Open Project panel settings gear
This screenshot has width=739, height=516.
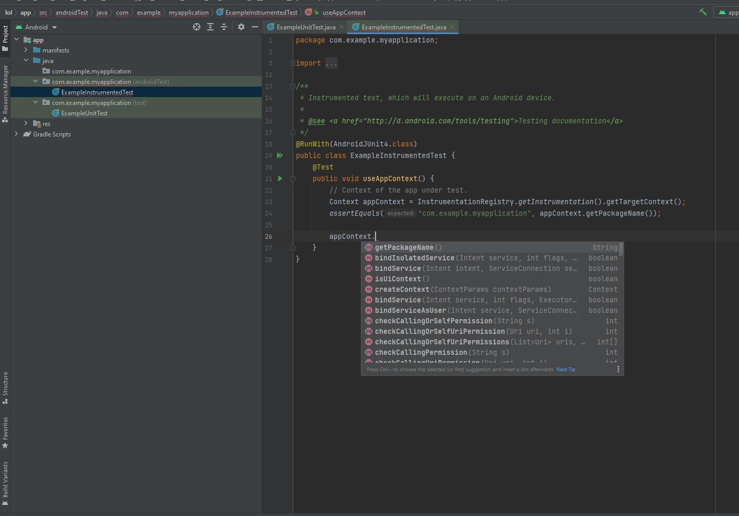[x=241, y=27]
